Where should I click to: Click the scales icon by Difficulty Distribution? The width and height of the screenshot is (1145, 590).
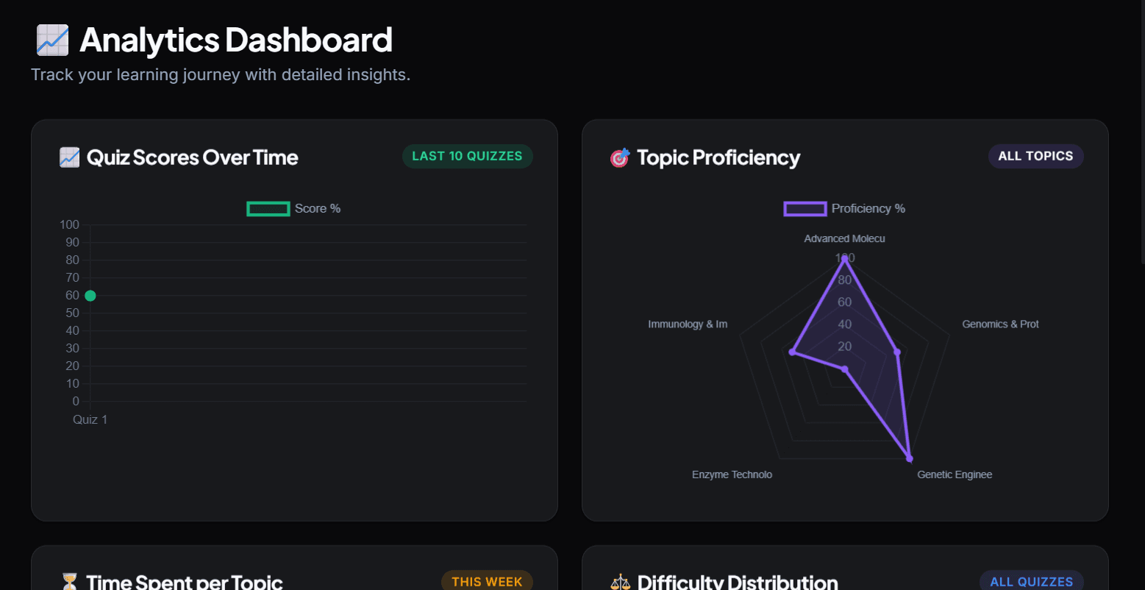(x=620, y=582)
